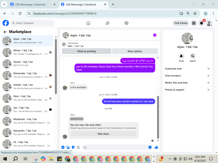
Task: Reload the page
Action: (x=20, y=13)
